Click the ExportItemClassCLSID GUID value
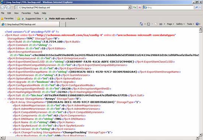203x140 pixels. click(x=100, y=62)
